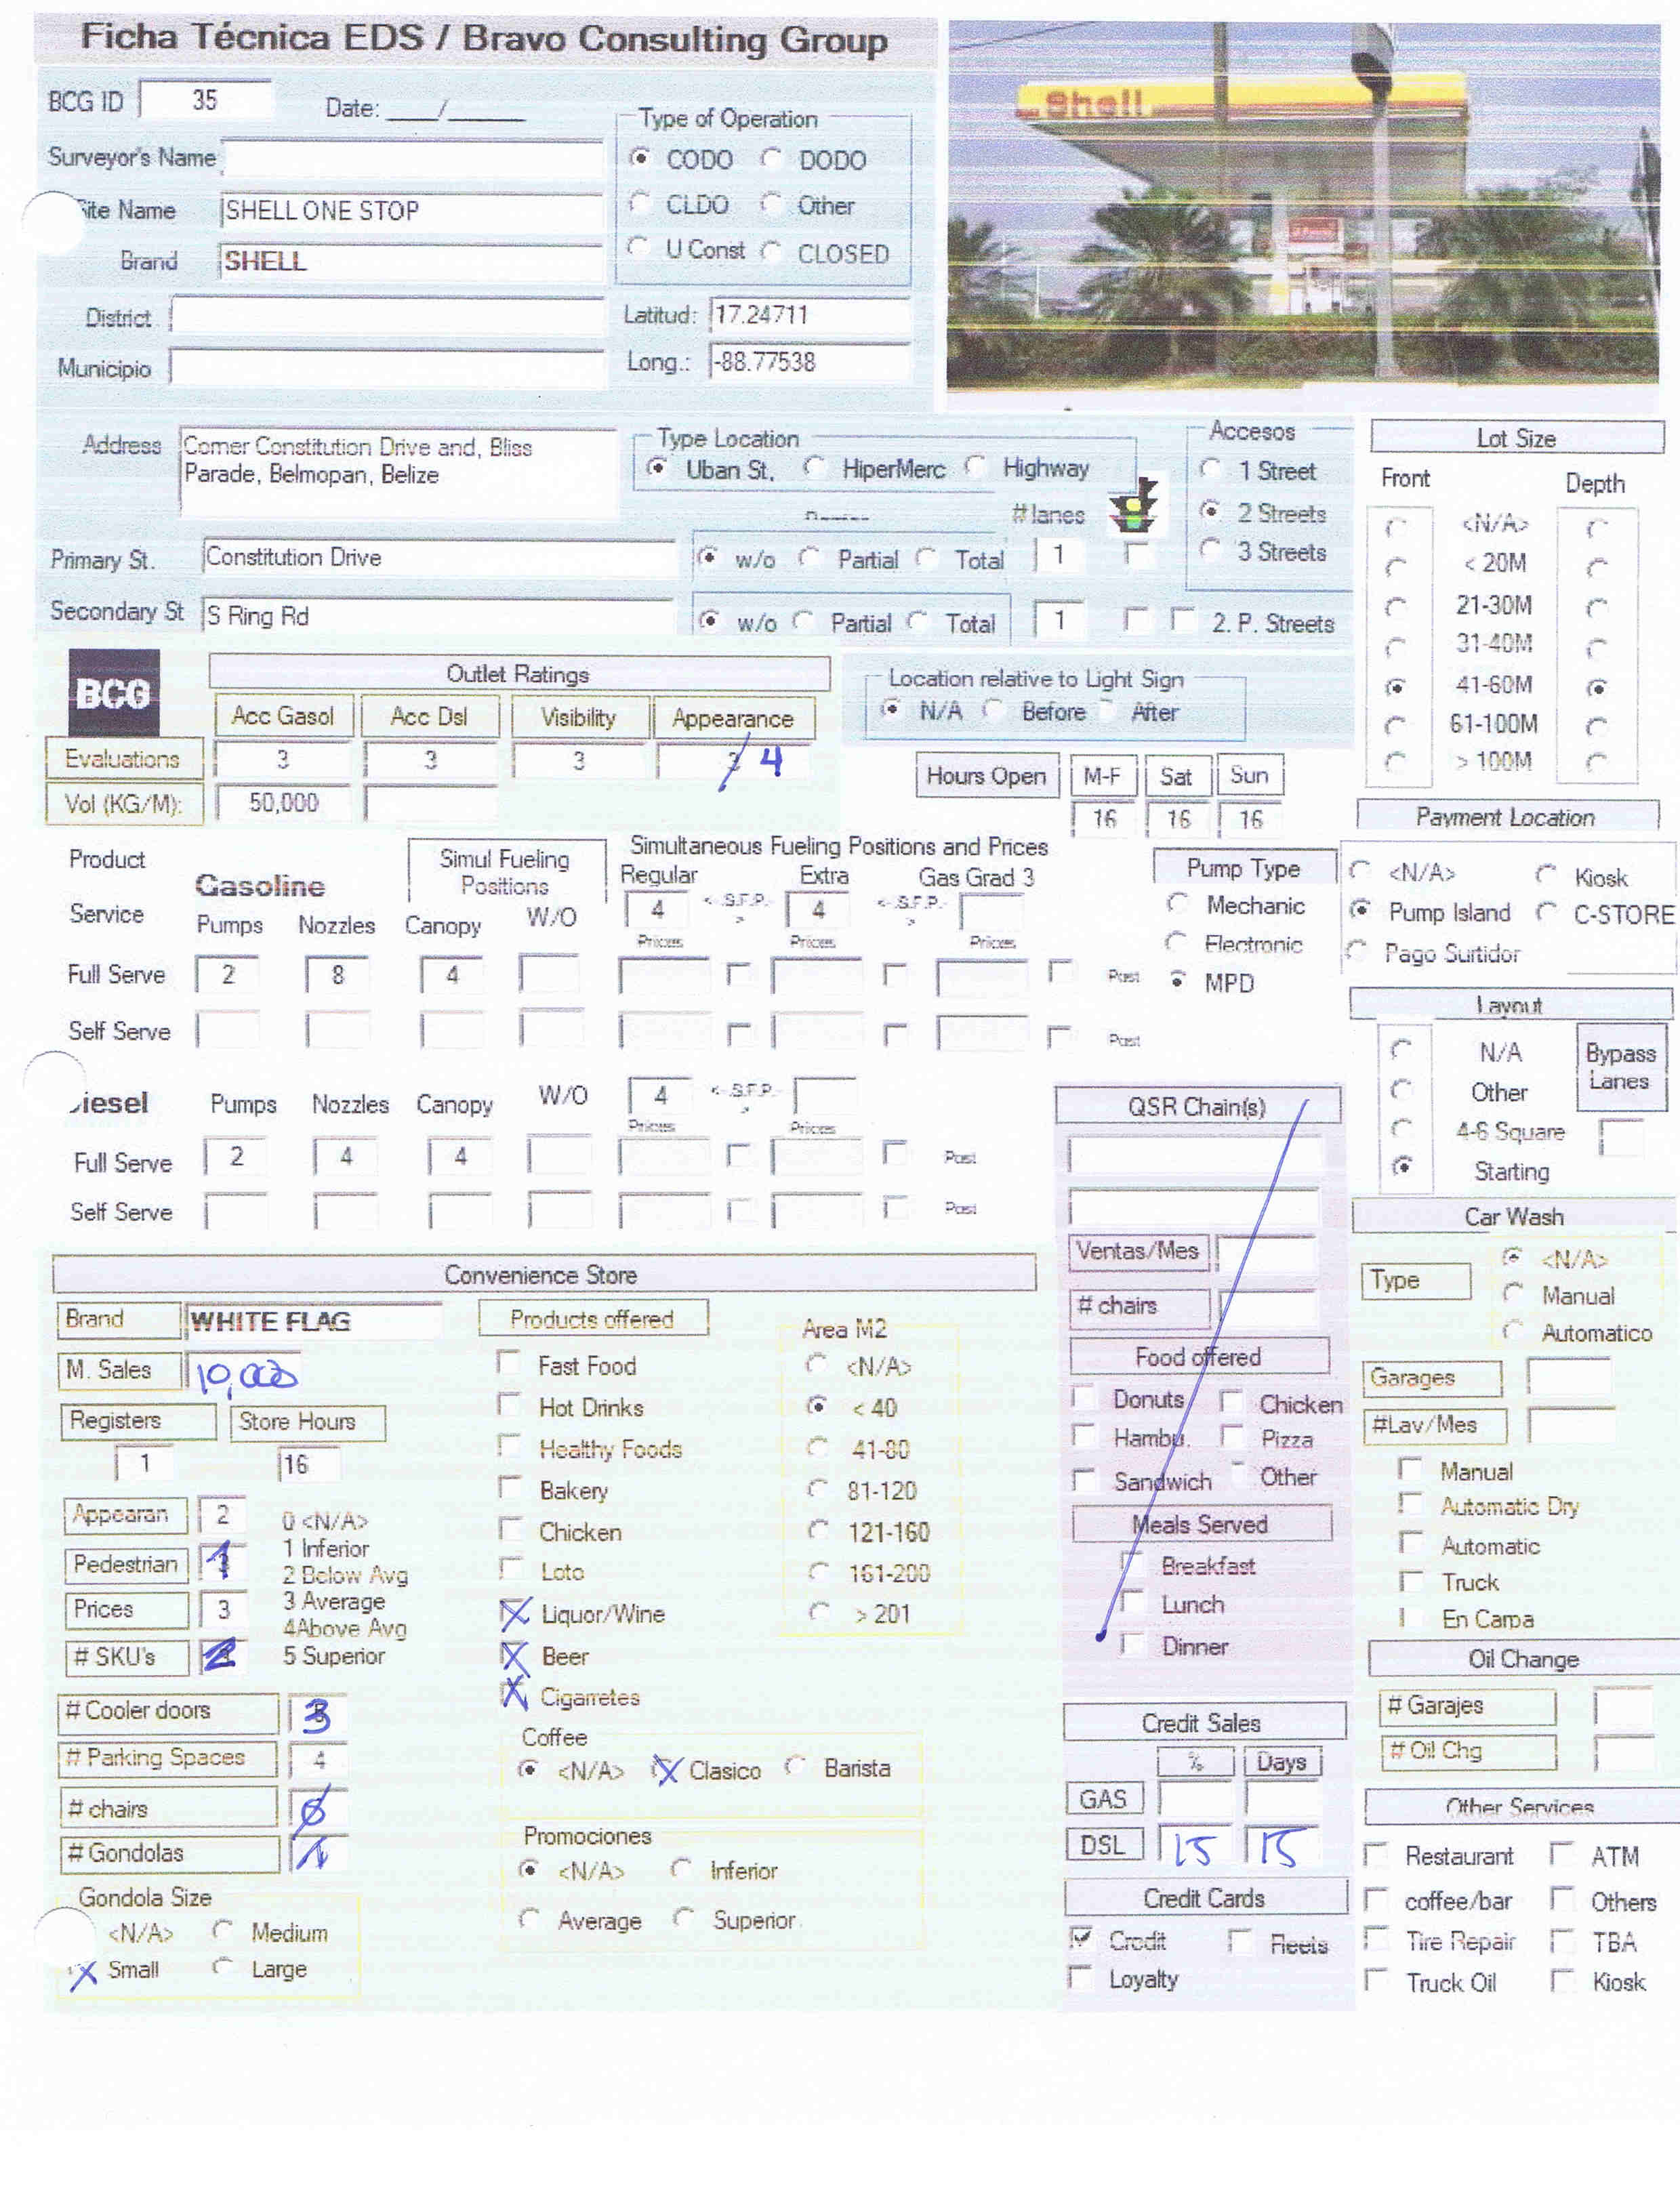The height and width of the screenshot is (2188, 1680).
Task: Click the Site Name field
Action: 411,210
